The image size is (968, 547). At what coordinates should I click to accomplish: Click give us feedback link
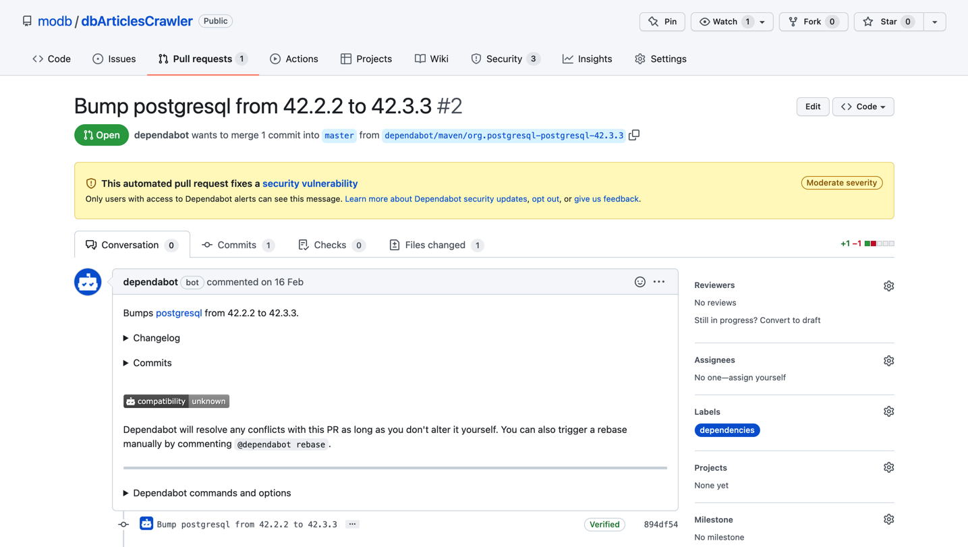pos(606,199)
